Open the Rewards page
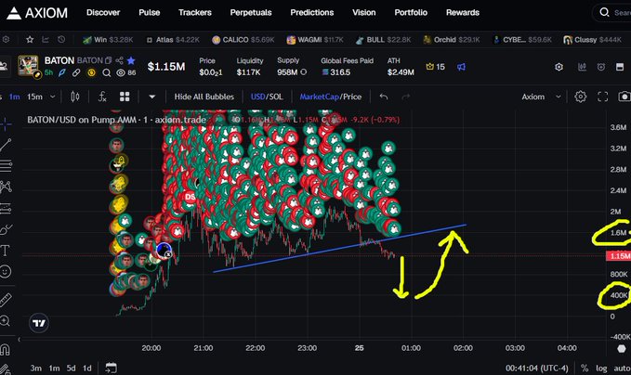 [463, 12]
